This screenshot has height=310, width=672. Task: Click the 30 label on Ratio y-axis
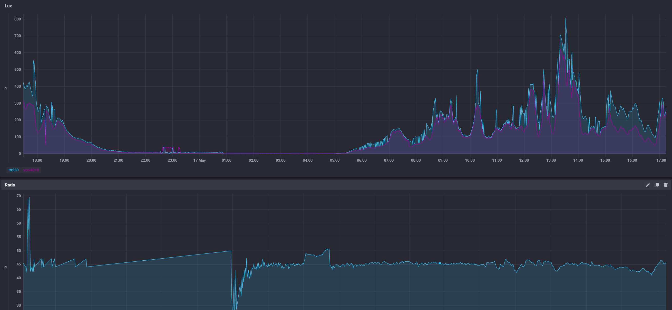[18, 305]
